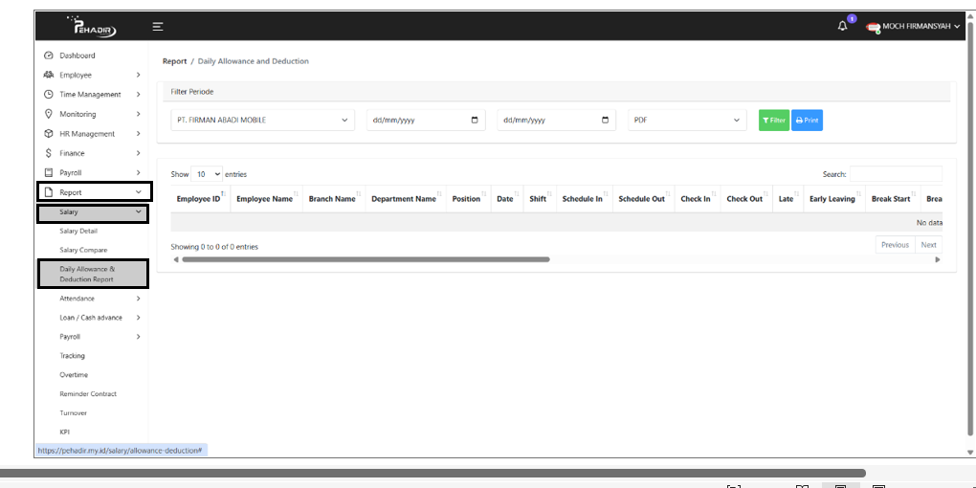Sort by the Date column
The width and height of the screenshot is (976, 488).
coord(505,199)
